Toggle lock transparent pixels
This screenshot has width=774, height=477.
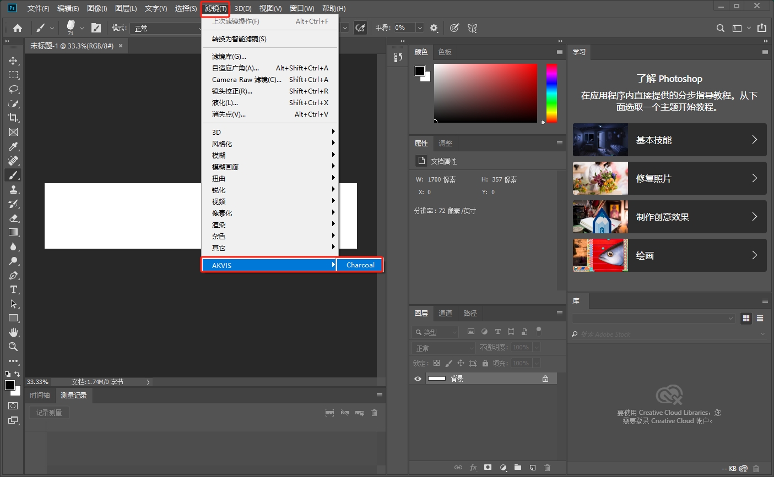(436, 363)
